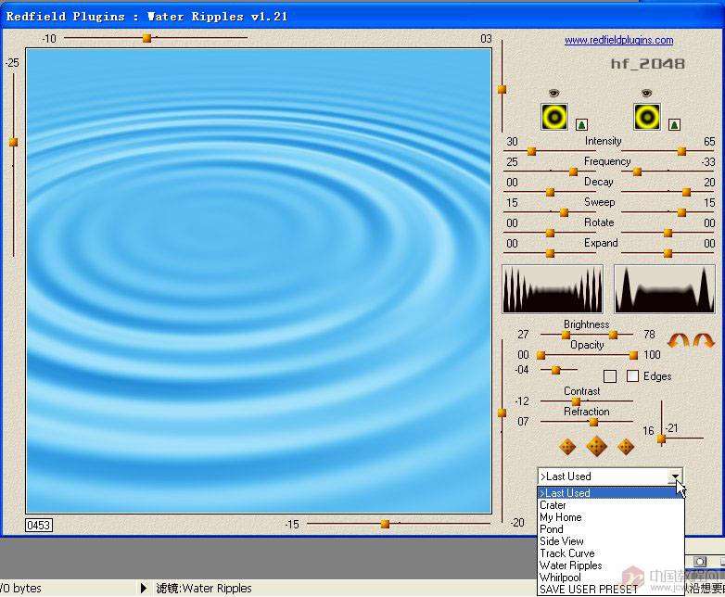The height and width of the screenshot is (597, 725).
Task: Click the right orange dice randomize icon
Action: 626,447
